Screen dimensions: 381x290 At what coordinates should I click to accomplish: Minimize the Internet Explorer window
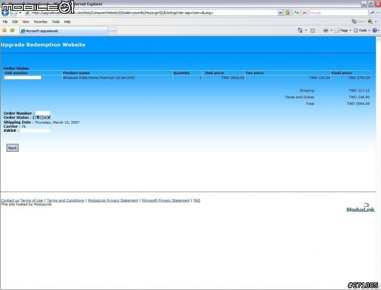point(364,4)
